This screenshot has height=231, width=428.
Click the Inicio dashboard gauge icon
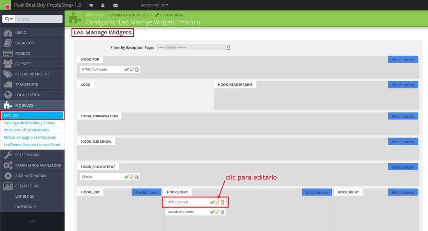[x=8, y=33]
